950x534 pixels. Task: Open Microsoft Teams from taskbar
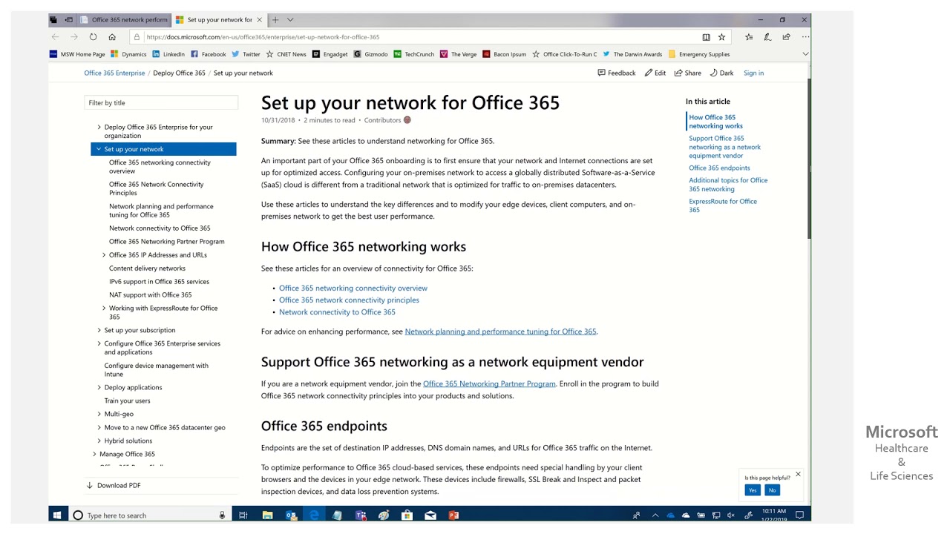361,515
